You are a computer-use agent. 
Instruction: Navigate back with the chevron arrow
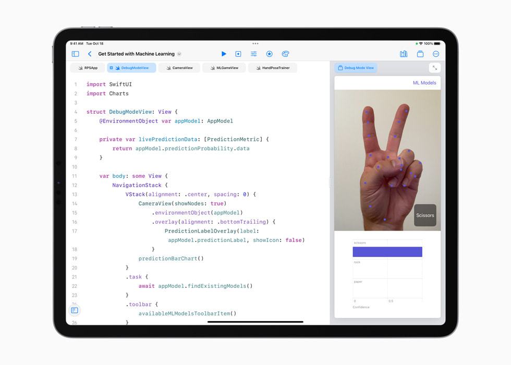89,54
